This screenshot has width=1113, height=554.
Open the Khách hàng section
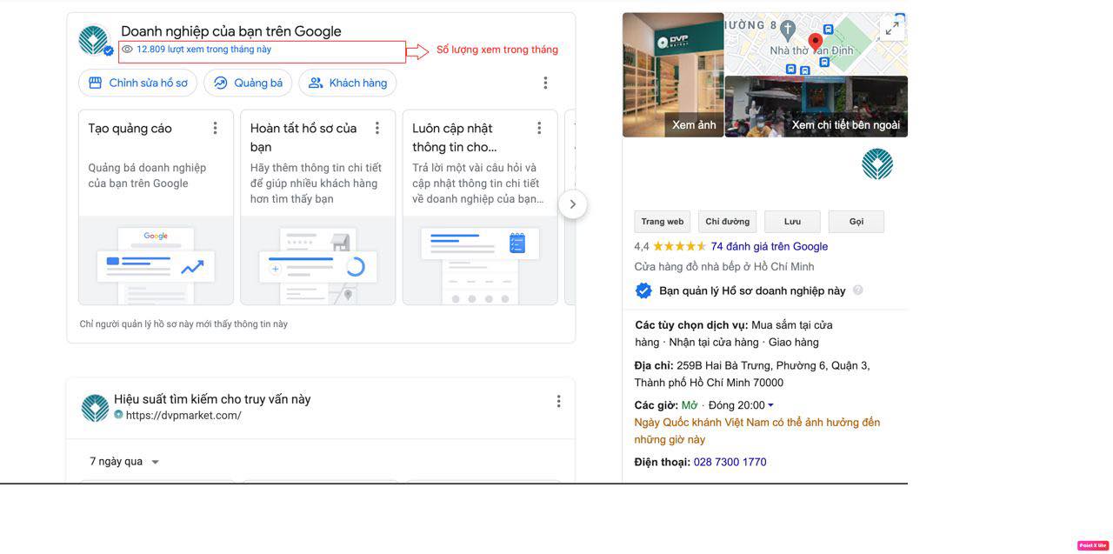[348, 83]
